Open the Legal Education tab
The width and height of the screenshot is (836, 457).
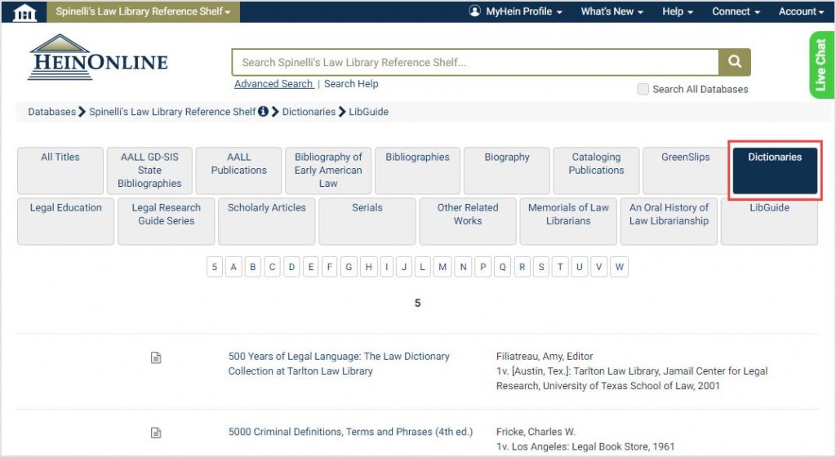(x=65, y=221)
